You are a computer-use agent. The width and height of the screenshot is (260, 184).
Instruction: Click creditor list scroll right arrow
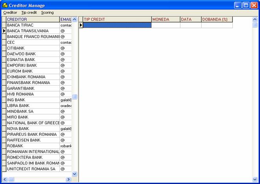68,179
